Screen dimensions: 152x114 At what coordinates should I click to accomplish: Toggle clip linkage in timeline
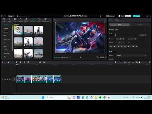coord(129,62)
